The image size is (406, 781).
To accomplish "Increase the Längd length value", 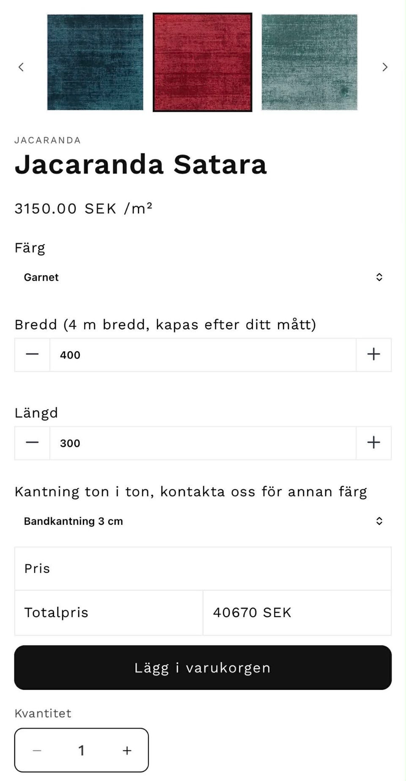I will pos(373,443).
